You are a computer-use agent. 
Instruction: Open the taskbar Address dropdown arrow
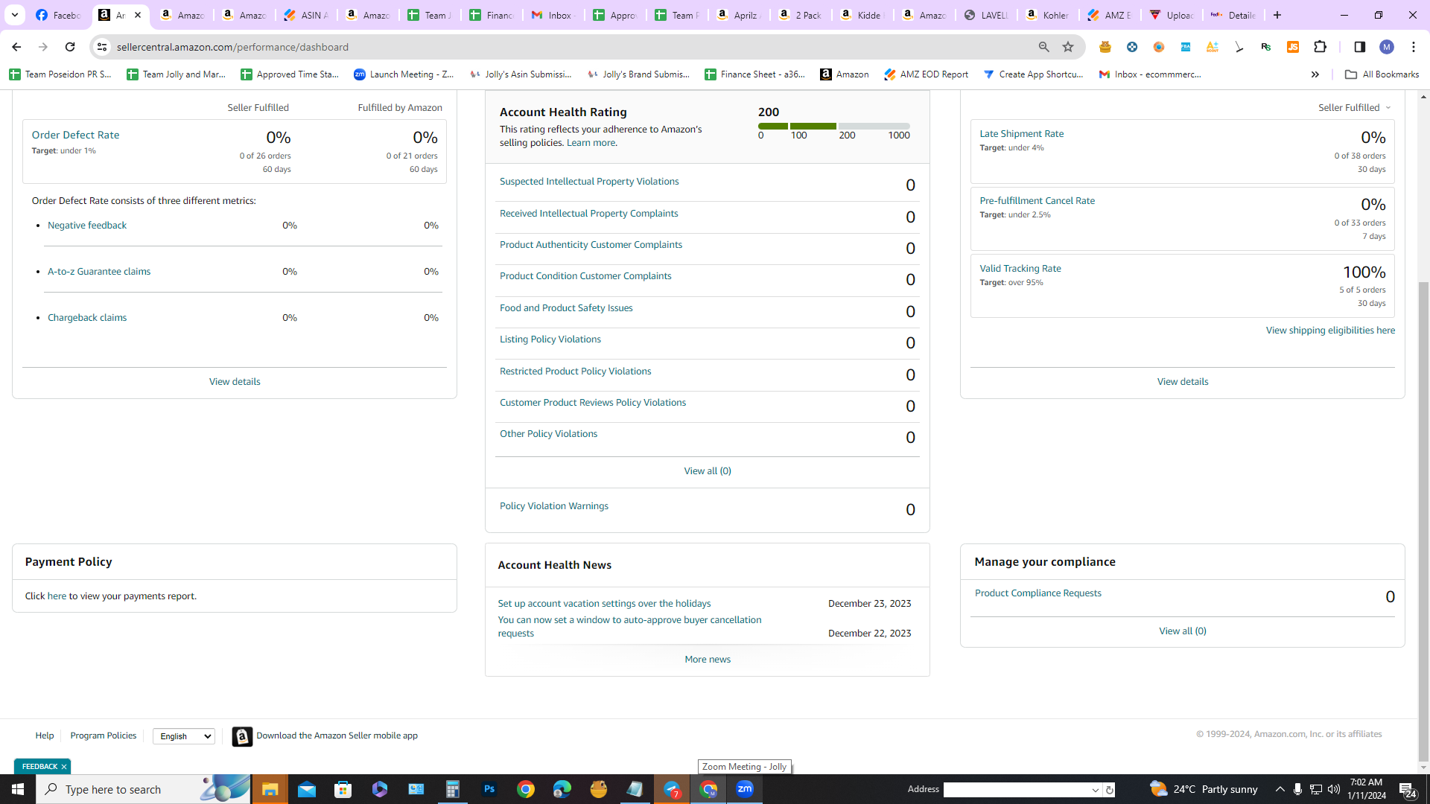pyautogui.click(x=1096, y=790)
